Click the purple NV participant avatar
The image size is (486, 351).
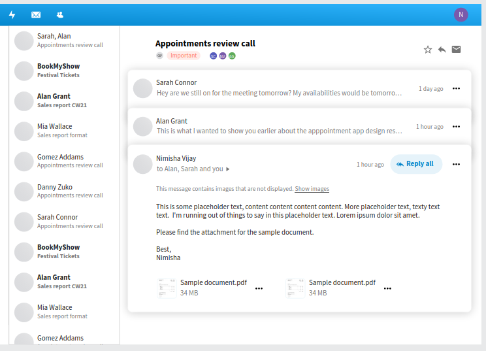pos(223,56)
